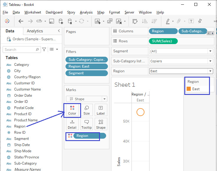The height and width of the screenshot is (171, 217).
Task: Click the Swap Rows and Columns icon
Action: [135, 21]
